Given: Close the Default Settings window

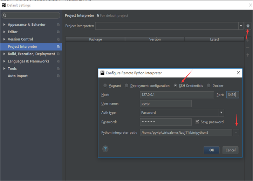Looking at the screenshot, I should tap(250, 5).
